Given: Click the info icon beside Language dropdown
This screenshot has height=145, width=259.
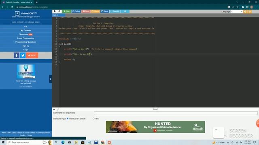Looking at the screenshot, I should coord(245,12).
